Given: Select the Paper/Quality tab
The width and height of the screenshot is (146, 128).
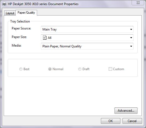Looking at the screenshot, I should [x=26, y=13].
